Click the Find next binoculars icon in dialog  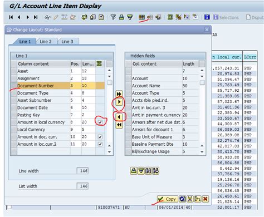click(155, 171)
